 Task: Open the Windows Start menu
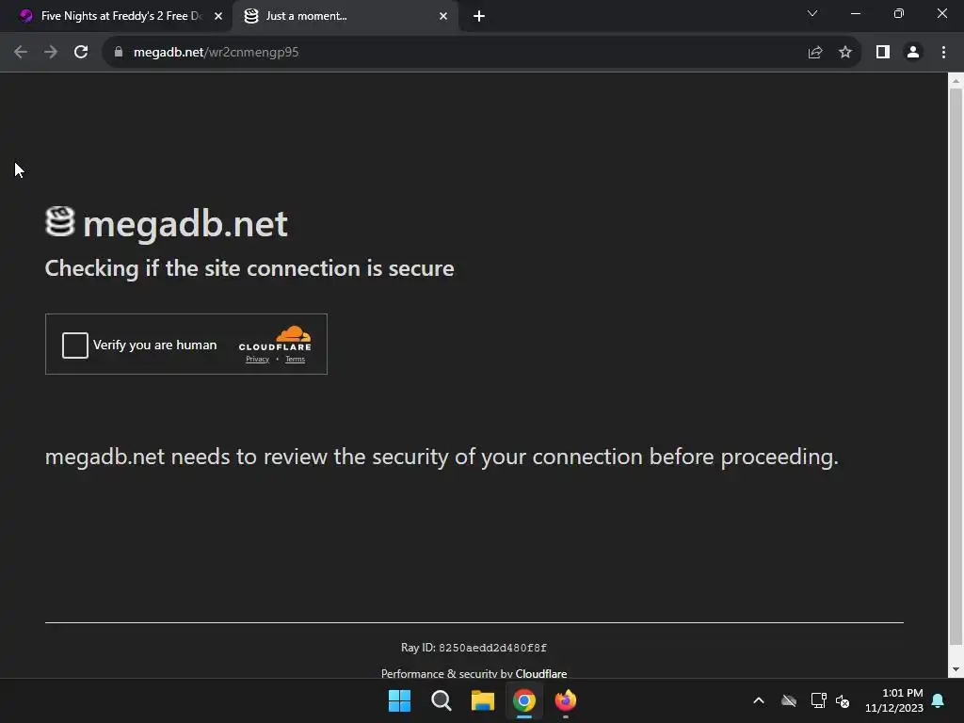(x=399, y=700)
